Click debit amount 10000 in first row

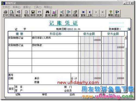pos(97,40)
